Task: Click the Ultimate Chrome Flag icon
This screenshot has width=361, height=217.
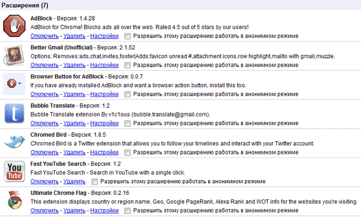Action: coord(14,200)
